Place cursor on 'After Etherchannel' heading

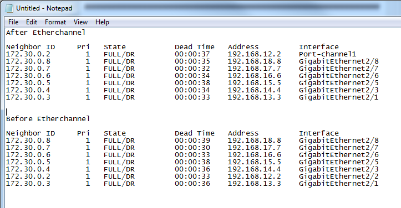(x=45, y=33)
